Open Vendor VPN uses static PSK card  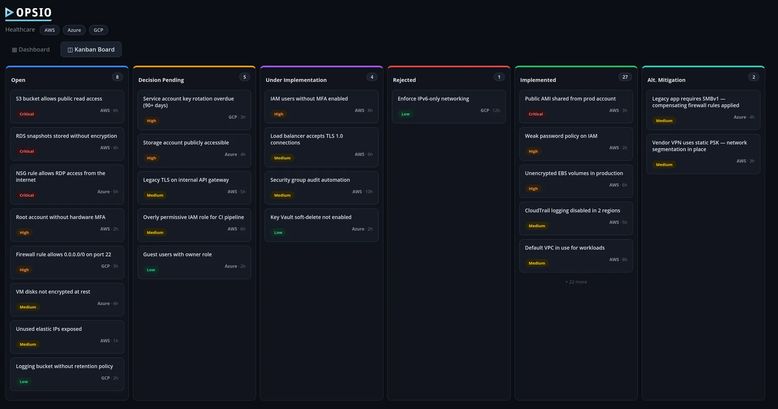coord(703,154)
